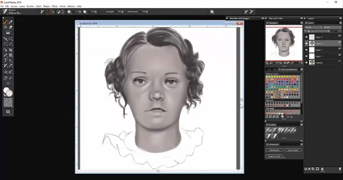Open the Layers panel options menu

pos(340,23)
